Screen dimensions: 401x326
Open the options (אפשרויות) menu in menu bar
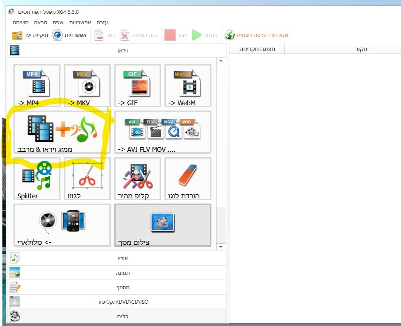pos(80,22)
